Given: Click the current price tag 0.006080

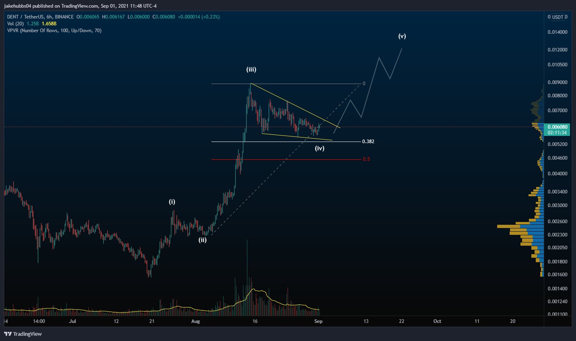Looking at the screenshot, I should point(557,127).
